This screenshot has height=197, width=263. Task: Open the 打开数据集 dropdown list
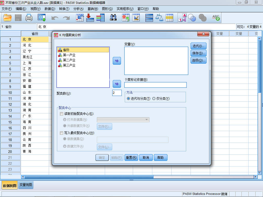[x=123, y=120]
